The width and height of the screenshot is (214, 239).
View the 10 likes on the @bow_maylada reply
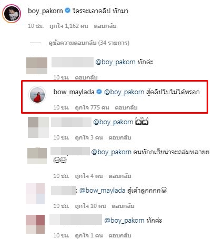tap(90, 206)
